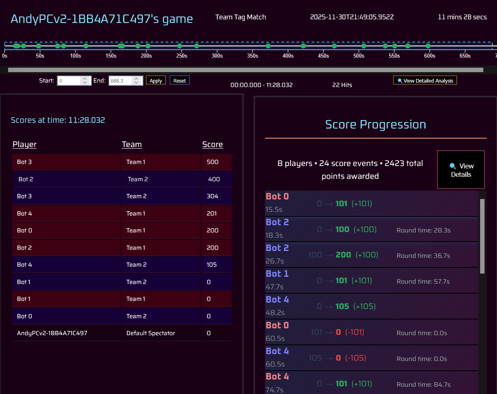This screenshot has width=497, height=394.
Task: Sort the table by the Team column
Action: point(132,144)
